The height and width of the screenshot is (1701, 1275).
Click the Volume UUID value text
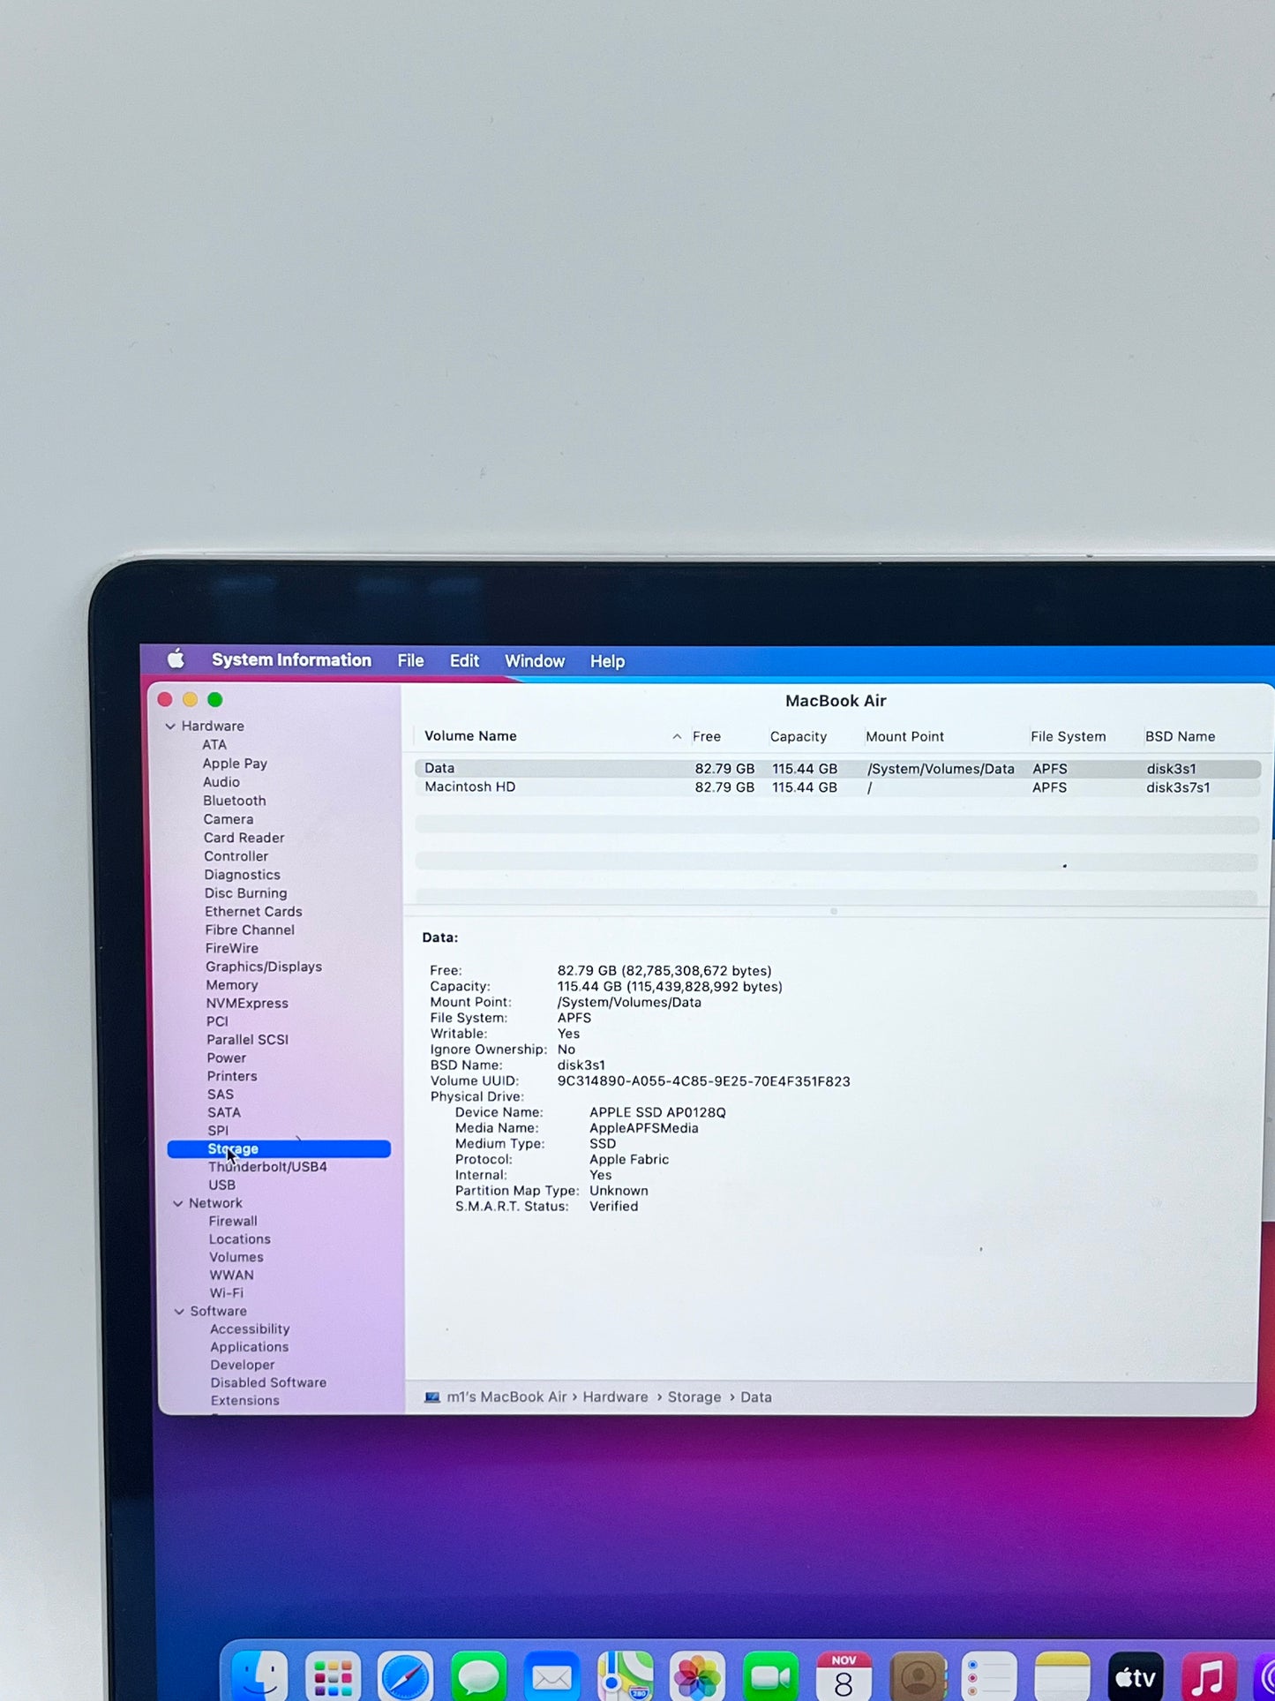click(703, 1081)
